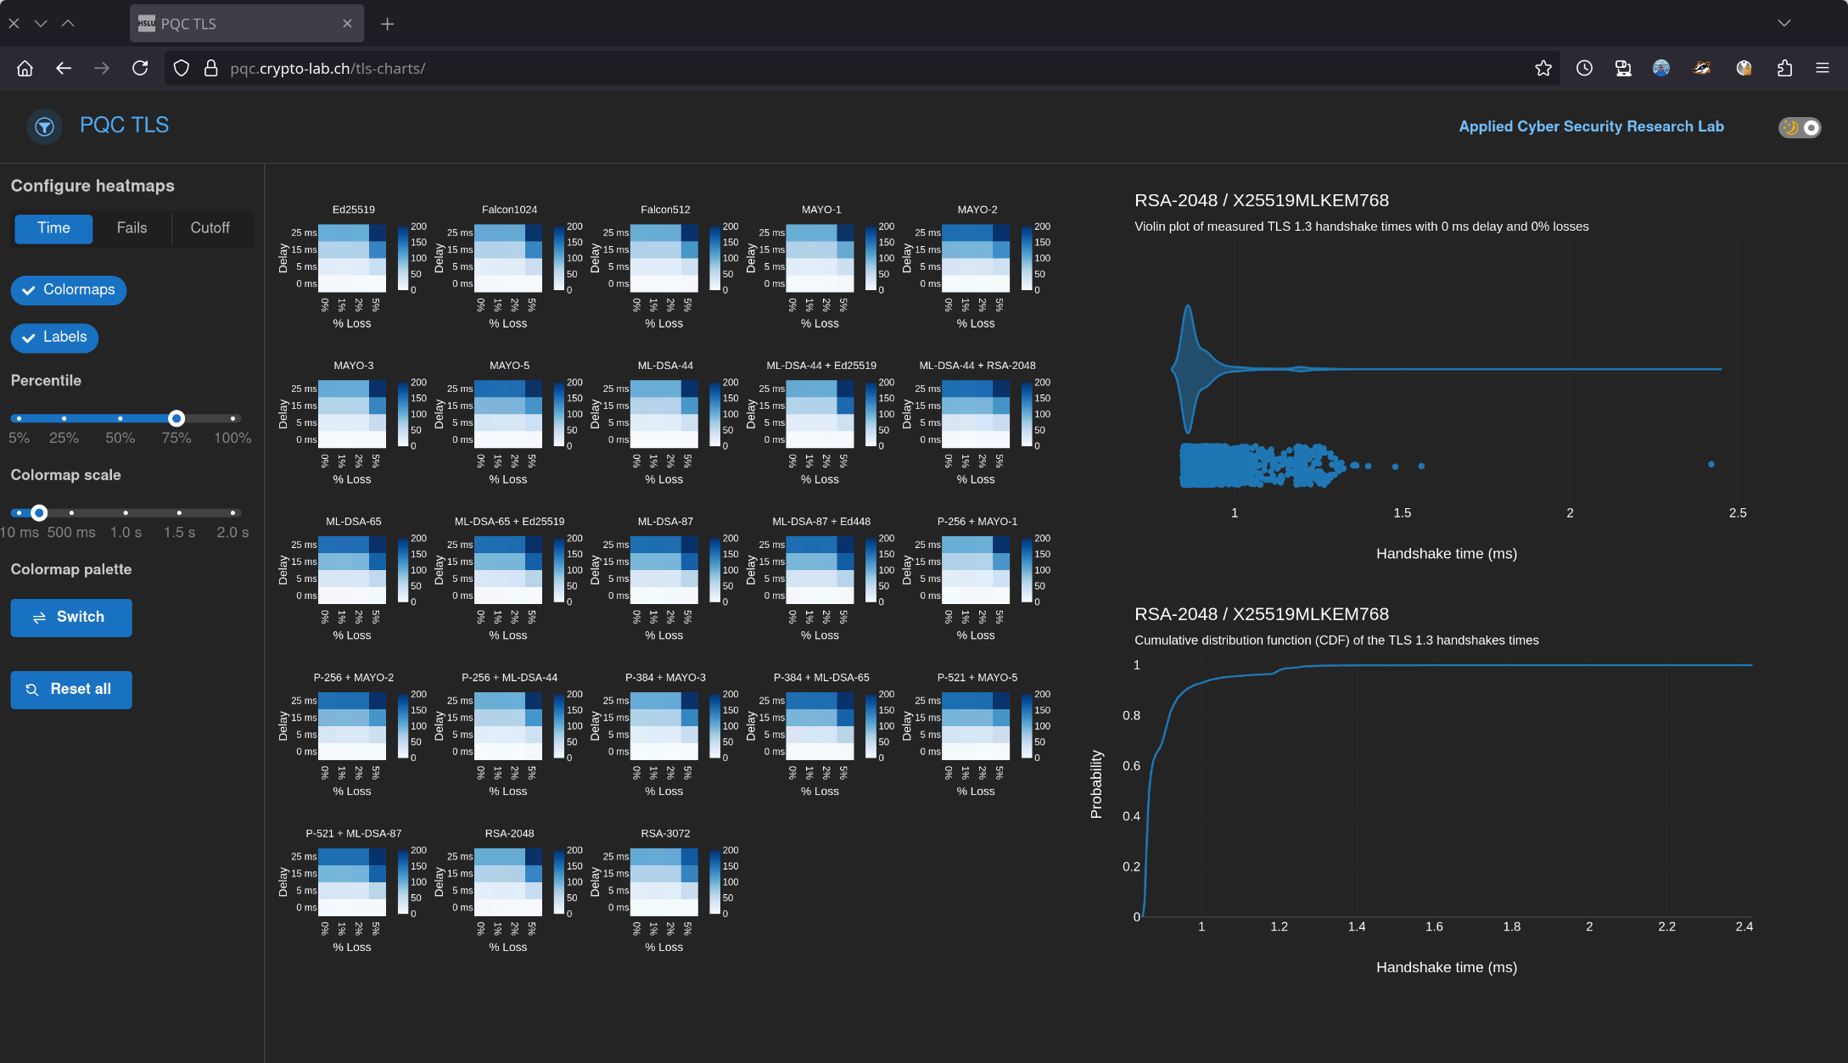1848x1063 pixels.
Task: Open the browser history clock icon
Action: point(1584,69)
